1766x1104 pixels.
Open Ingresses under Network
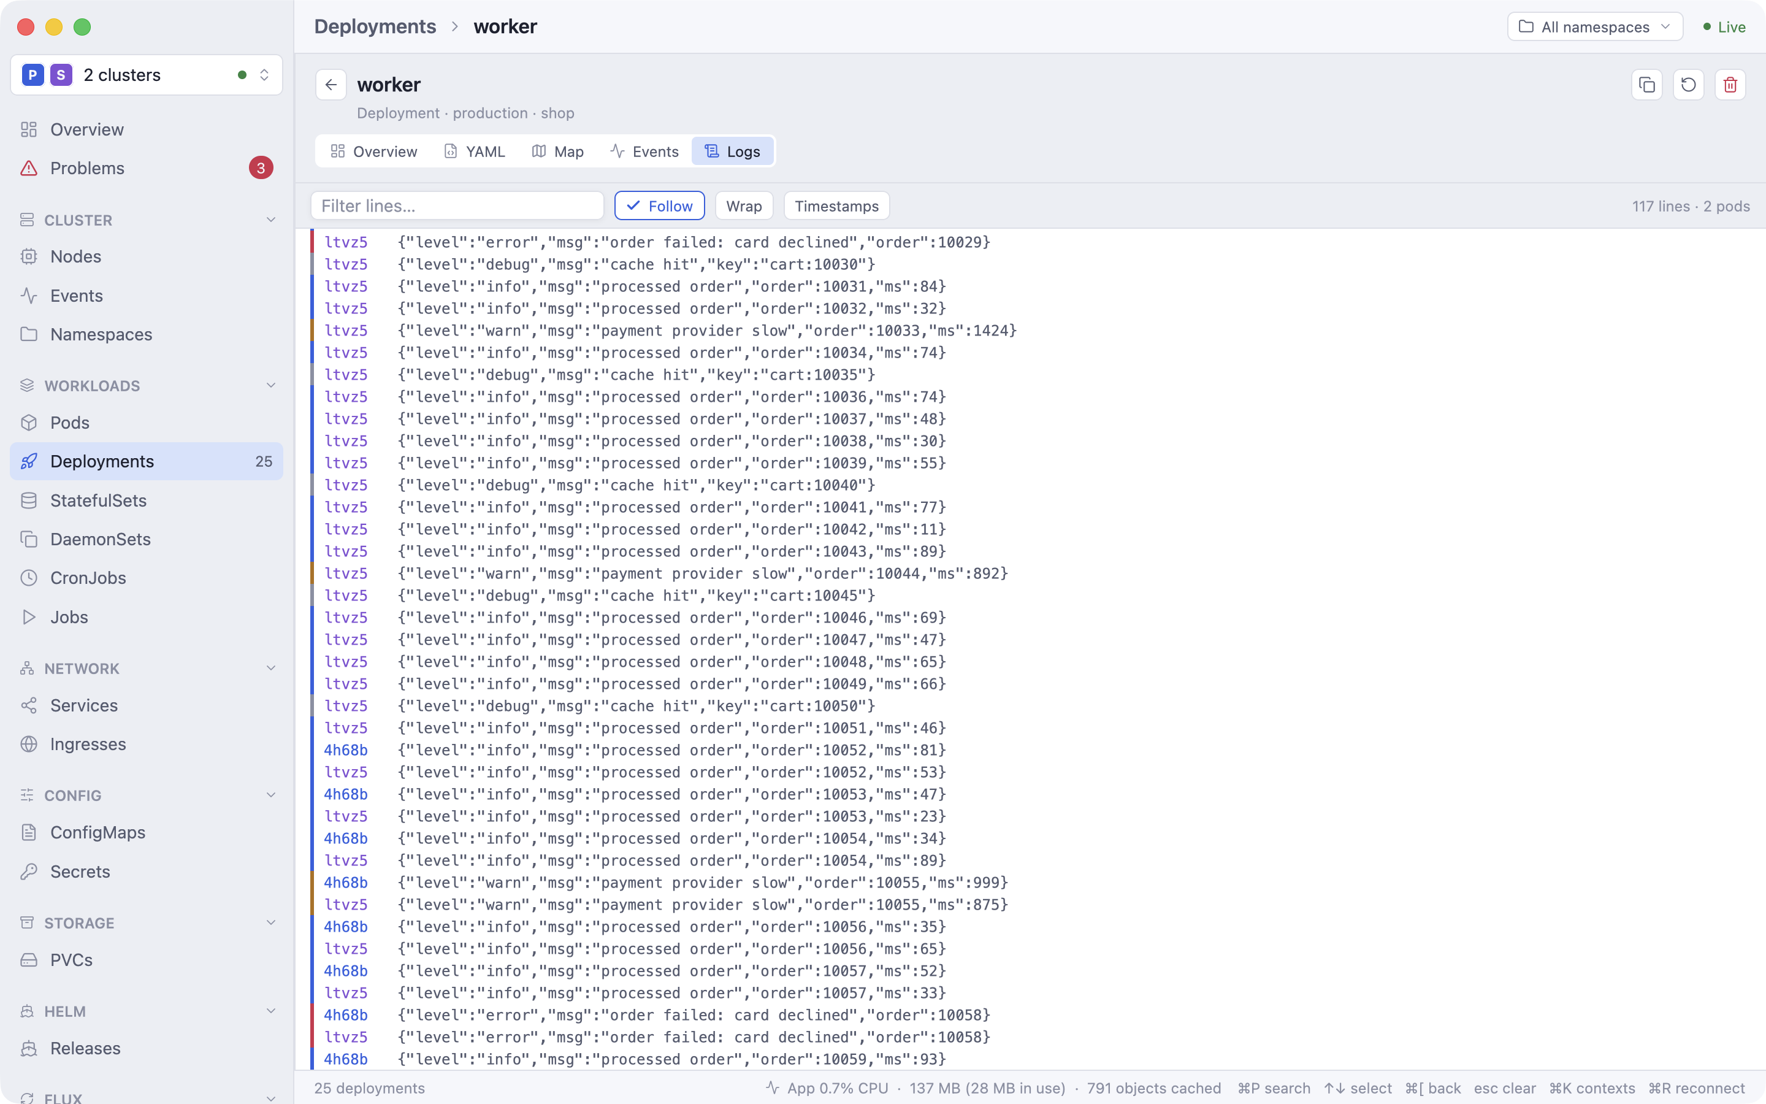pos(146,744)
